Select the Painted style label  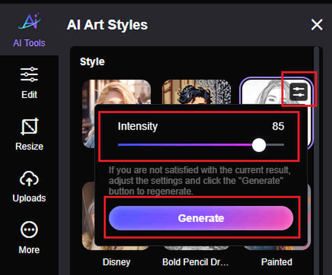[276, 262]
